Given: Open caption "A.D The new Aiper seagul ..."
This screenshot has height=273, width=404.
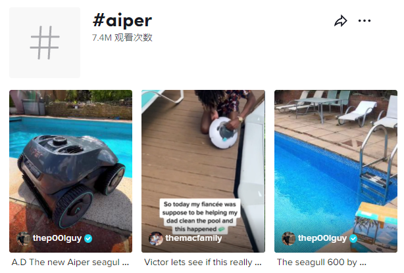Looking at the screenshot, I should [70, 262].
